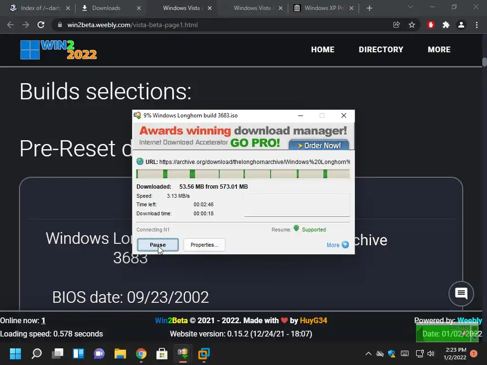The width and height of the screenshot is (487, 365).
Task: Open the Extensions puzzle menu
Action: [x=446, y=25]
